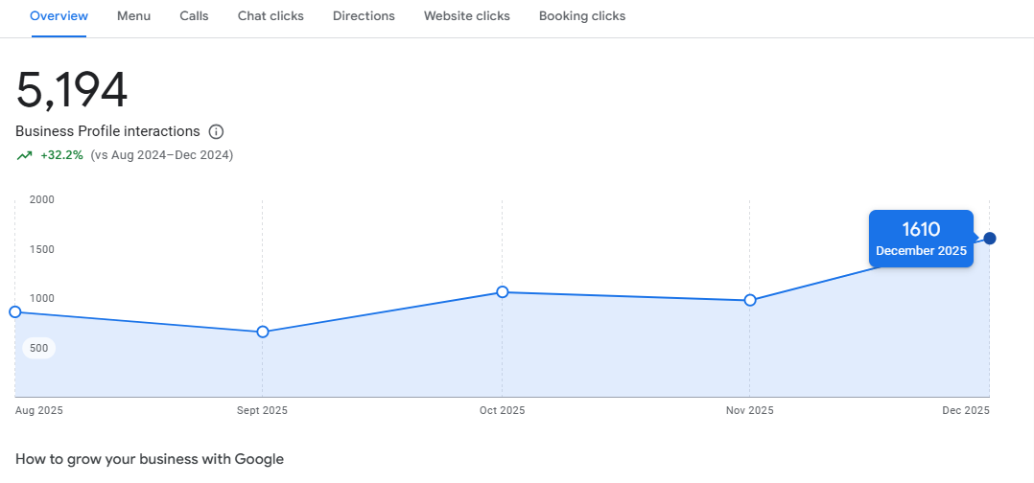Click the 500 y-axis label pill
The image size is (1034, 483).
[39, 348]
